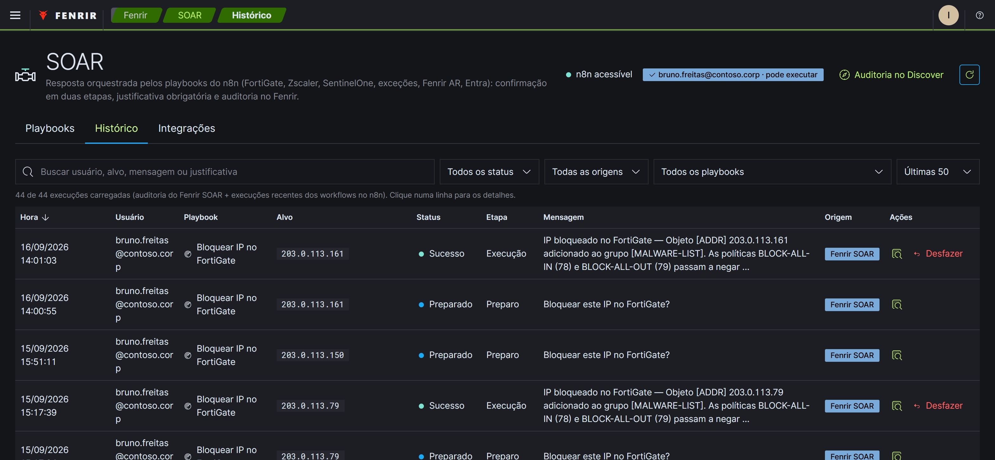Click the Origem column header

tap(838, 217)
